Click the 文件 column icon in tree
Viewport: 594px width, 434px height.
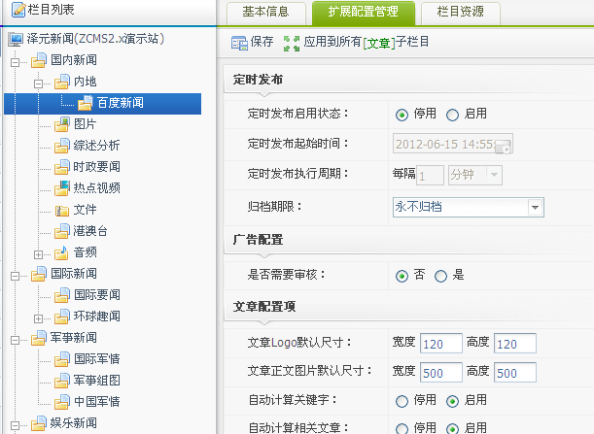click(63, 209)
